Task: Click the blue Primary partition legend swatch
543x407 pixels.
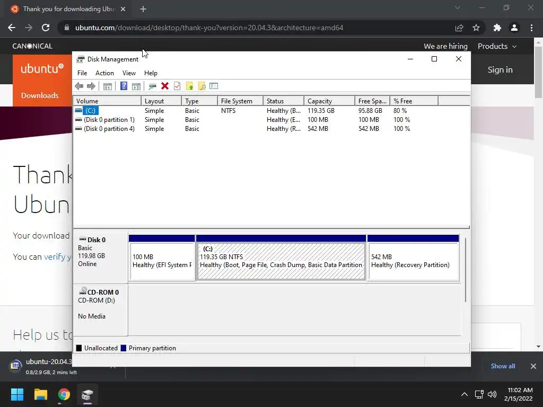Action: (x=123, y=348)
